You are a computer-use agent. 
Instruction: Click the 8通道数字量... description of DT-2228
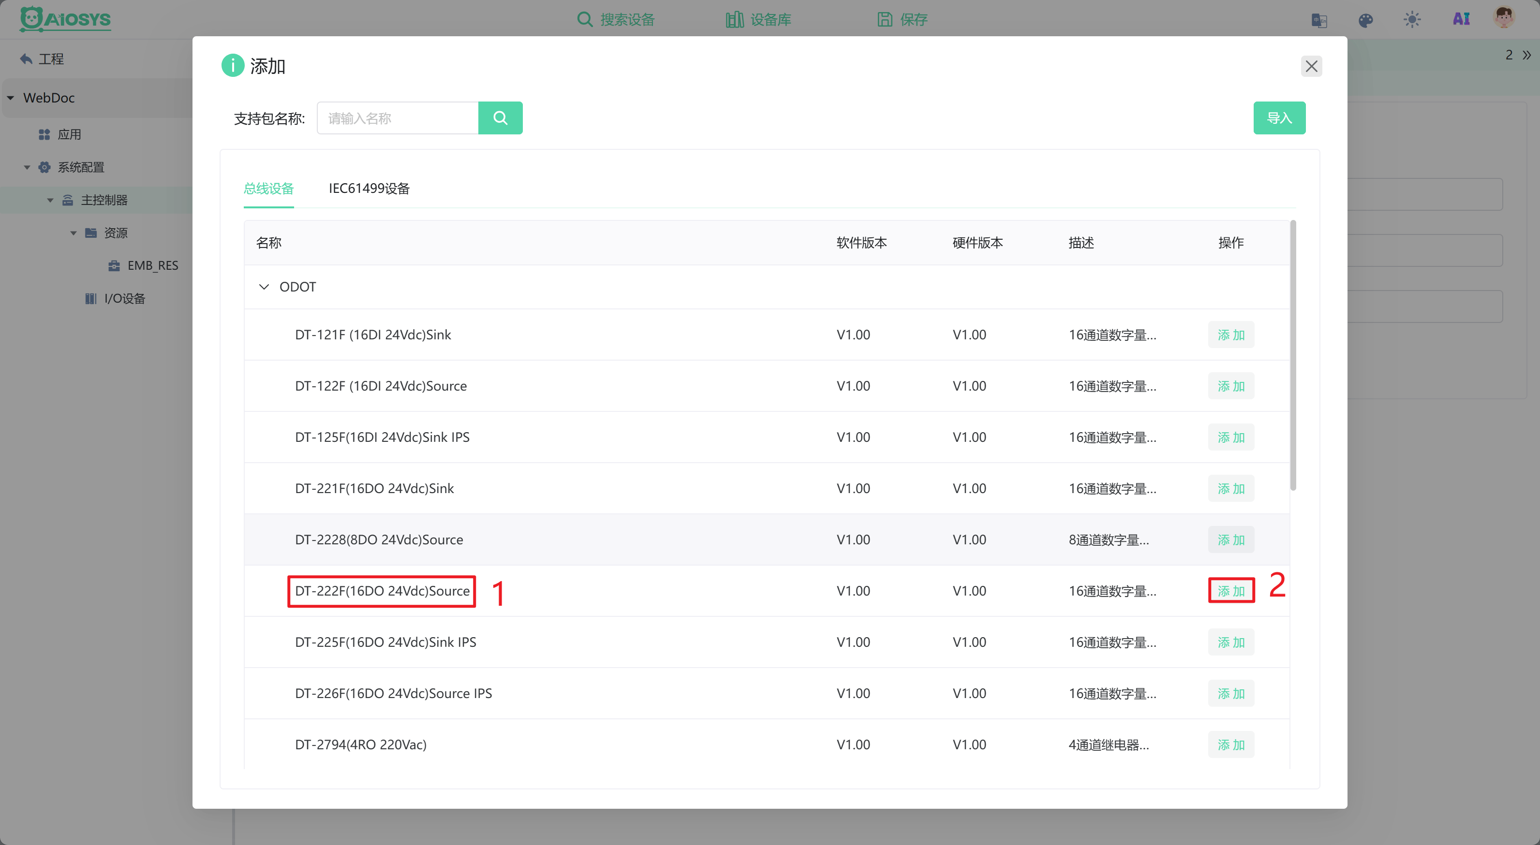[1109, 539]
